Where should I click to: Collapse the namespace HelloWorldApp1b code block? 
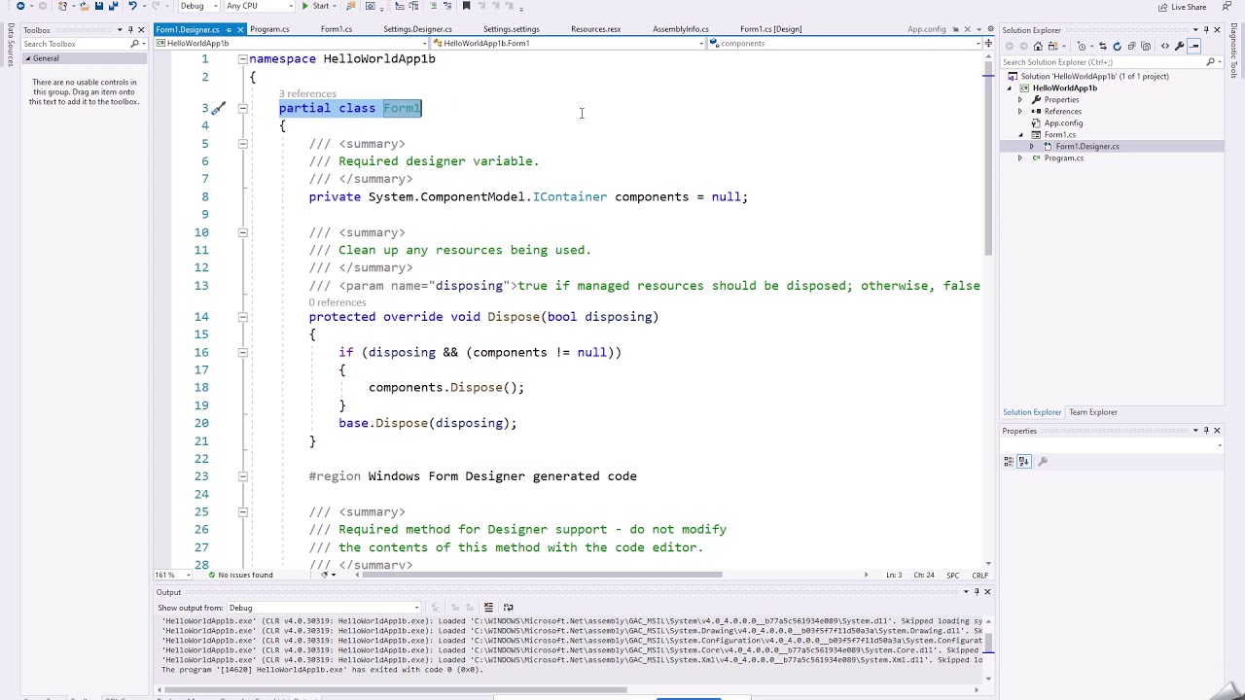pos(242,59)
